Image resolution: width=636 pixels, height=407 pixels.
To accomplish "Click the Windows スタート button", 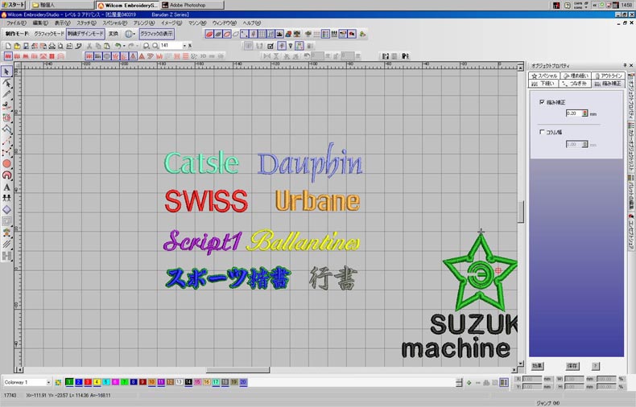I will [13, 5].
